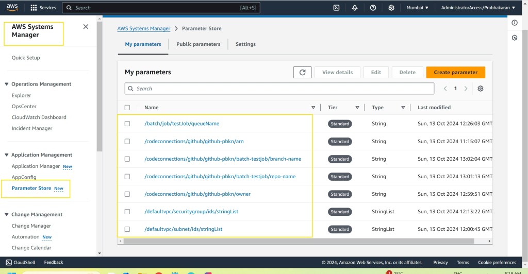Viewport: 528px width, 274px height.
Task: Close the Systems Manager side navigation
Action: (x=86, y=27)
